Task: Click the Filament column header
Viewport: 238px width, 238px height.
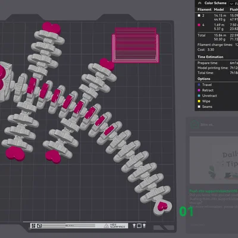Action: [204, 10]
